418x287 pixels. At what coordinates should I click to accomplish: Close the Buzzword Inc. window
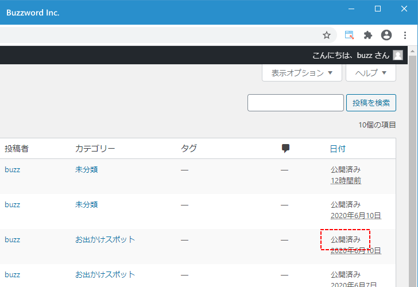click(x=404, y=9)
